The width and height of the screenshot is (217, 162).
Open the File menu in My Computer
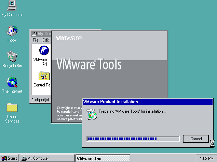tap(36, 40)
